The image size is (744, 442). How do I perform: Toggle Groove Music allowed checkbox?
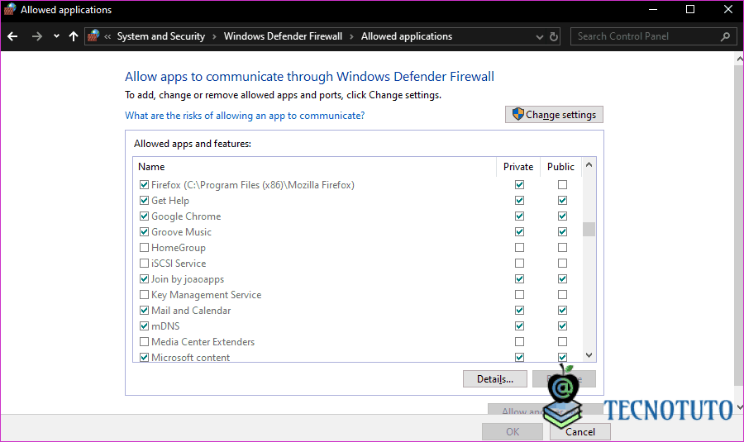(144, 232)
